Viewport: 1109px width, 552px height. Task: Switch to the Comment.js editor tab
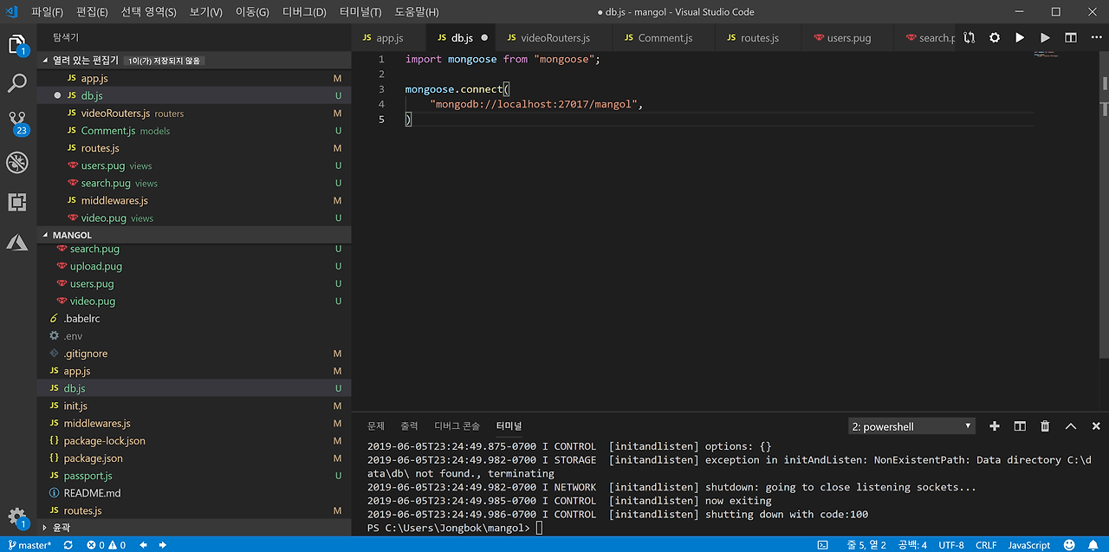[x=665, y=38]
